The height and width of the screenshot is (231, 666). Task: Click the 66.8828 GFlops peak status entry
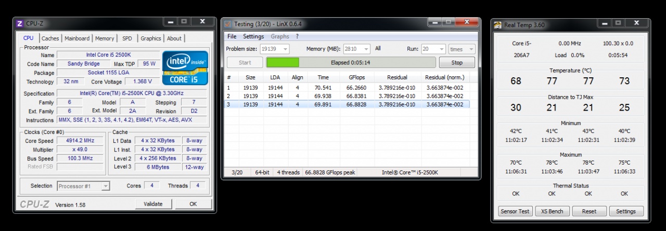coord(330,172)
